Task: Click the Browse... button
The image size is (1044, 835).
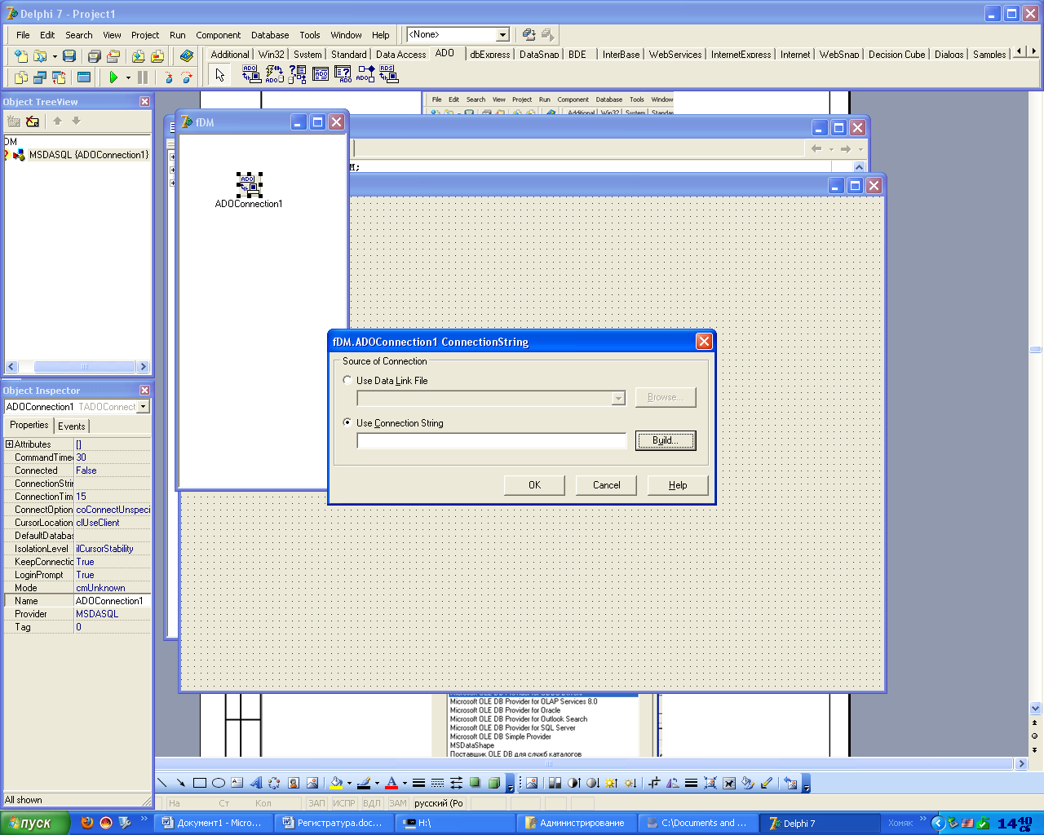Action: pos(666,397)
